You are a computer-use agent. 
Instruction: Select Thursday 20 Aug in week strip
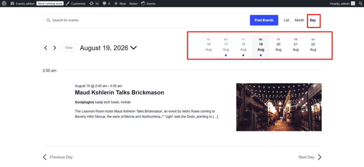coord(278,45)
